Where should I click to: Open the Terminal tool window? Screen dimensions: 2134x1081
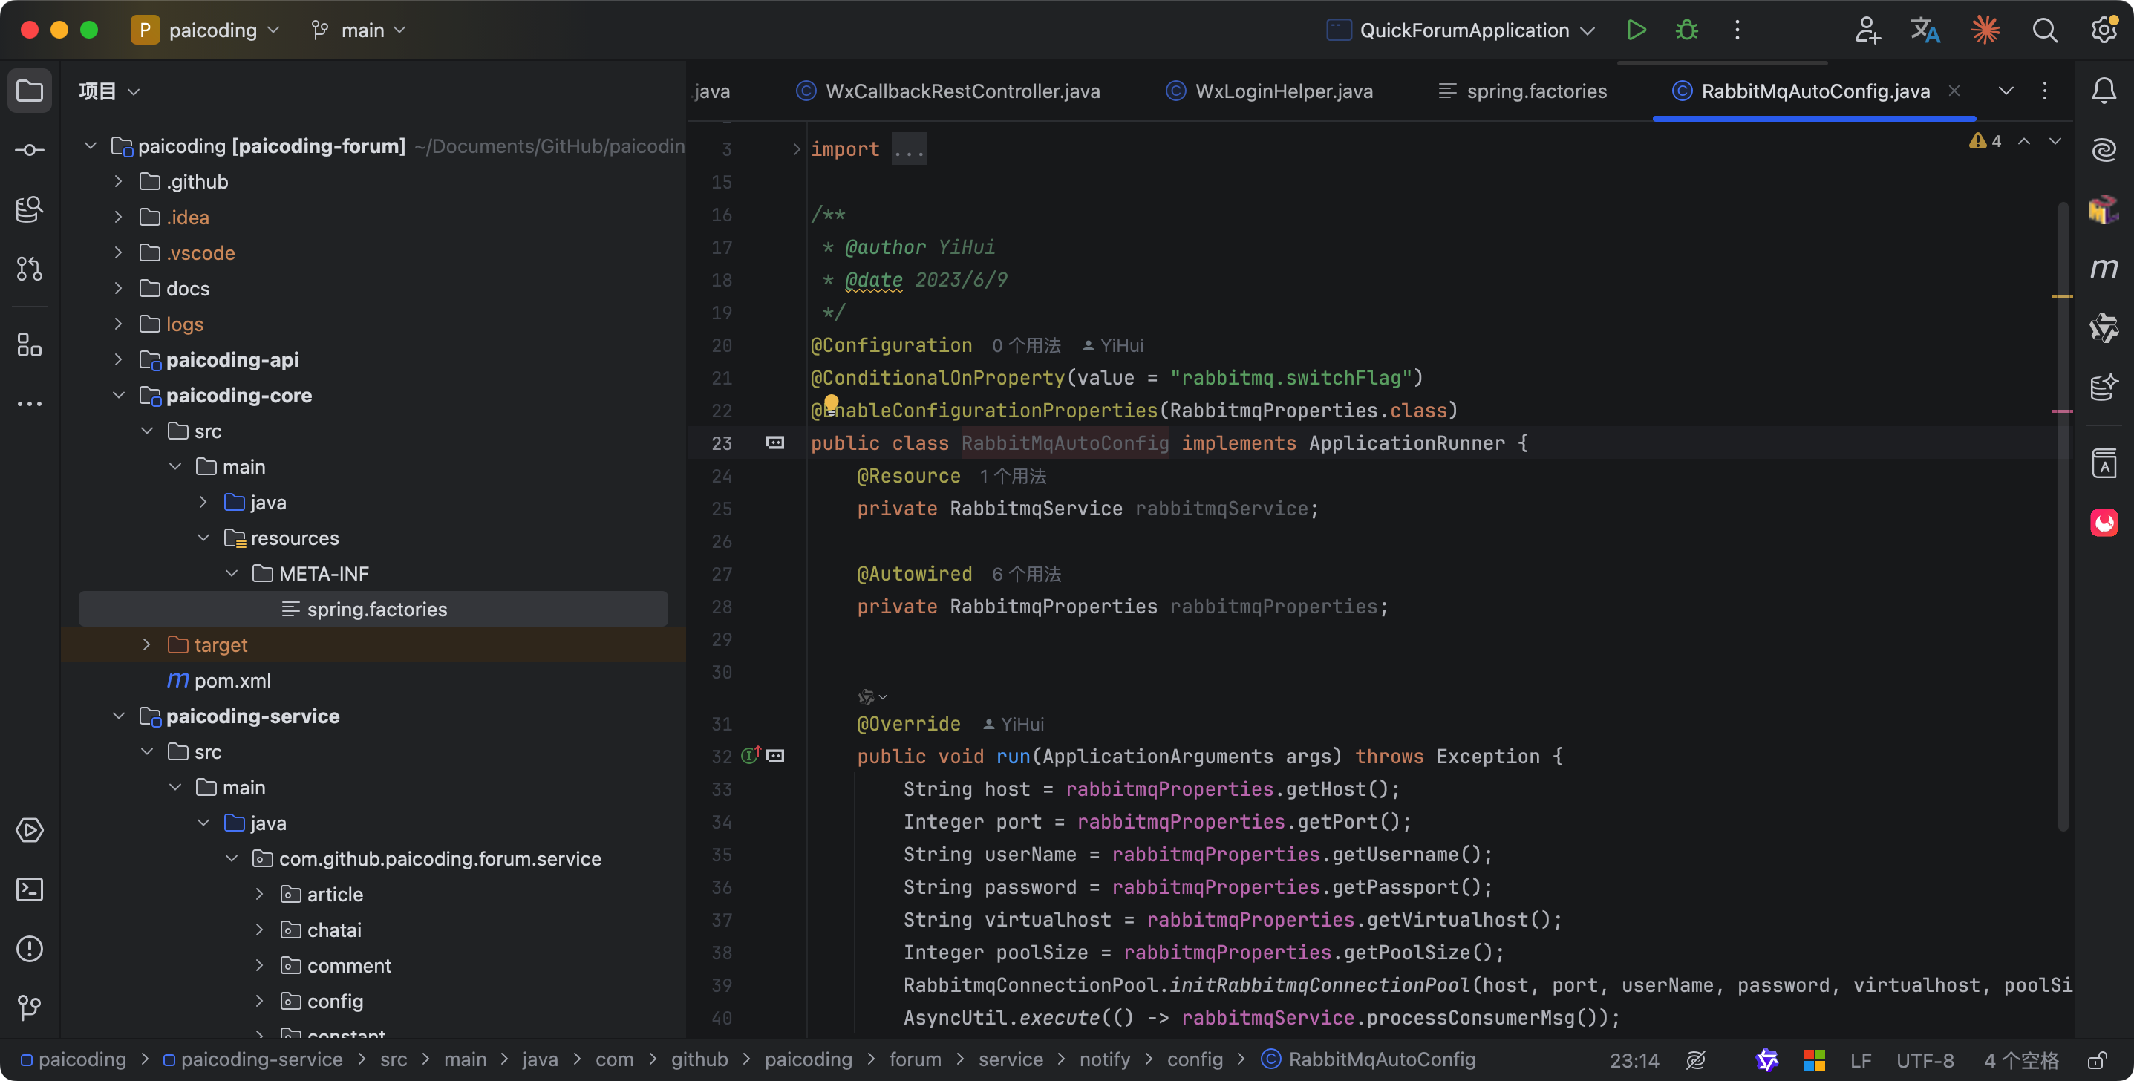coord(30,889)
